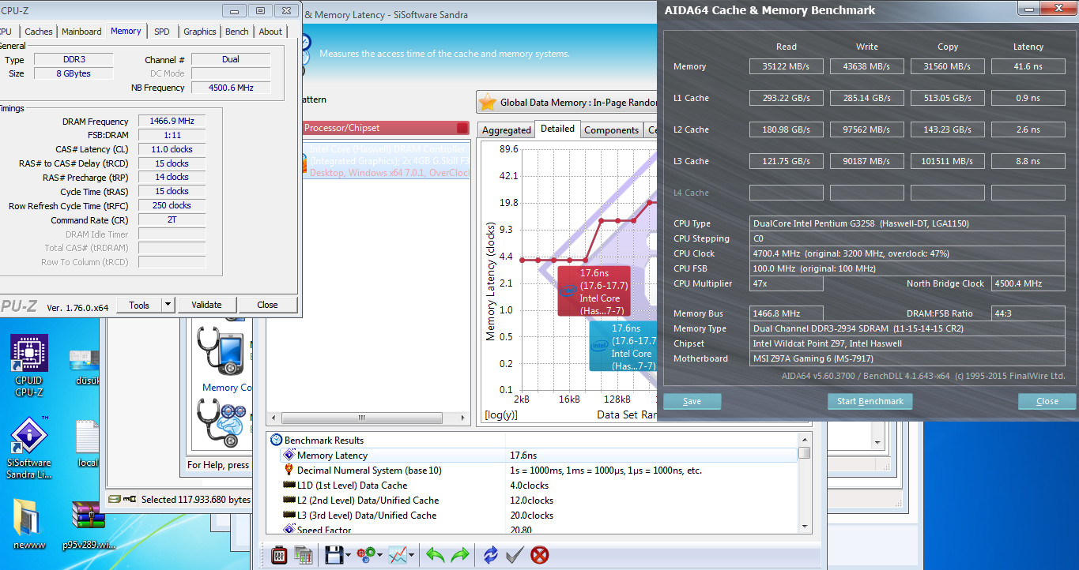Select the L3 (3rd Level) Data/Unified Cache row
Screen dimensions: 1079x570
coord(539,516)
